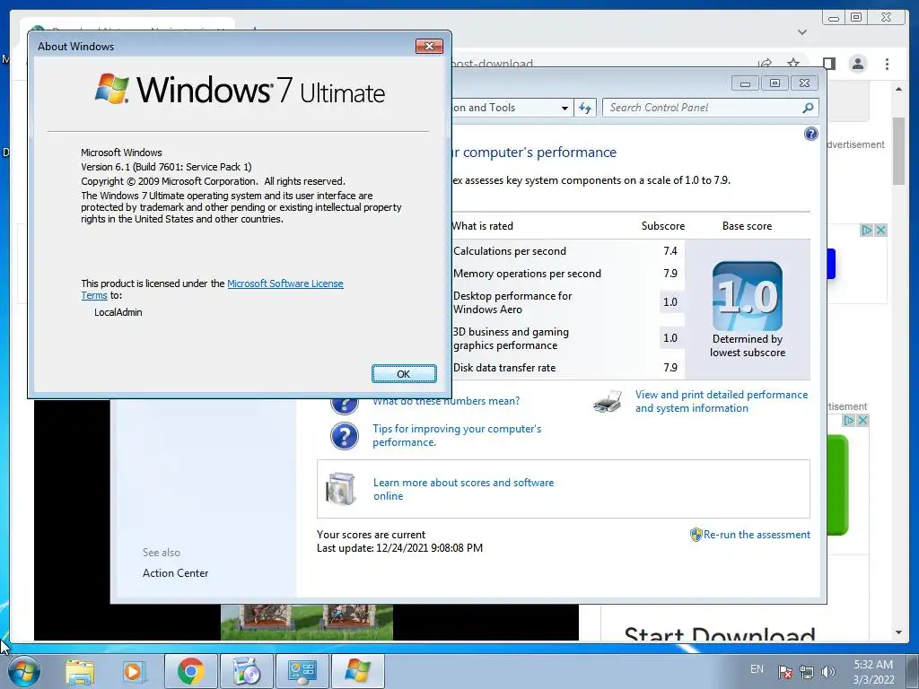The width and height of the screenshot is (919, 689).
Task: Click OK in the About Windows dialog
Action: click(404, 374)
